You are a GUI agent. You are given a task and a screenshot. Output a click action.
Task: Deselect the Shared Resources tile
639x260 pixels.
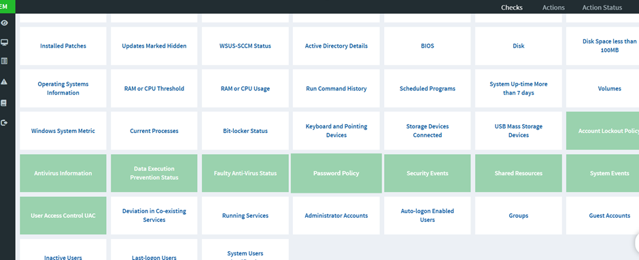(519, 173)
